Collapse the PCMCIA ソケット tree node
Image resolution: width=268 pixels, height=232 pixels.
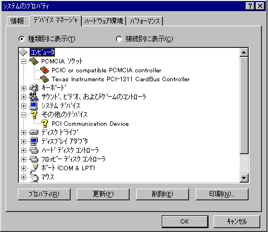[x=23, y=61]
